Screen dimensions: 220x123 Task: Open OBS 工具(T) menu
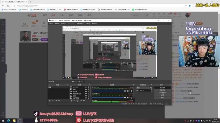88,24
